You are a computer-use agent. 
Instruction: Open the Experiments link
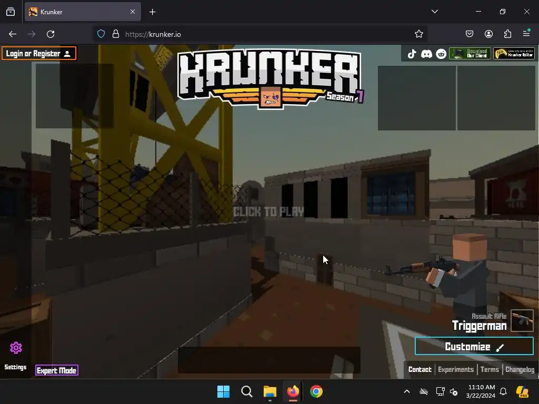(x=456, y=370)
